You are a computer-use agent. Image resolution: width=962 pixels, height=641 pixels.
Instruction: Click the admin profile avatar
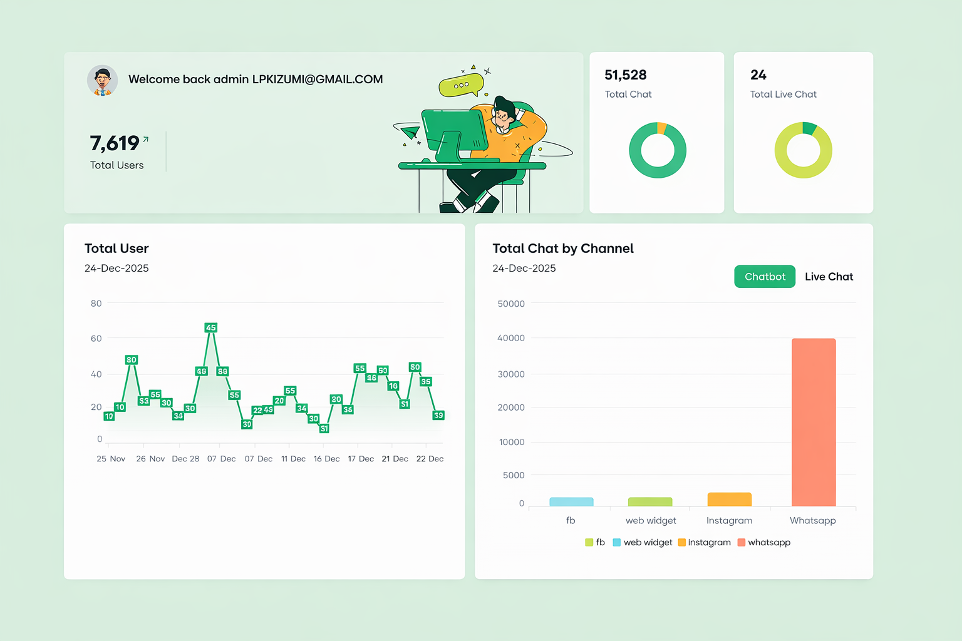click(x=103, y=80)
